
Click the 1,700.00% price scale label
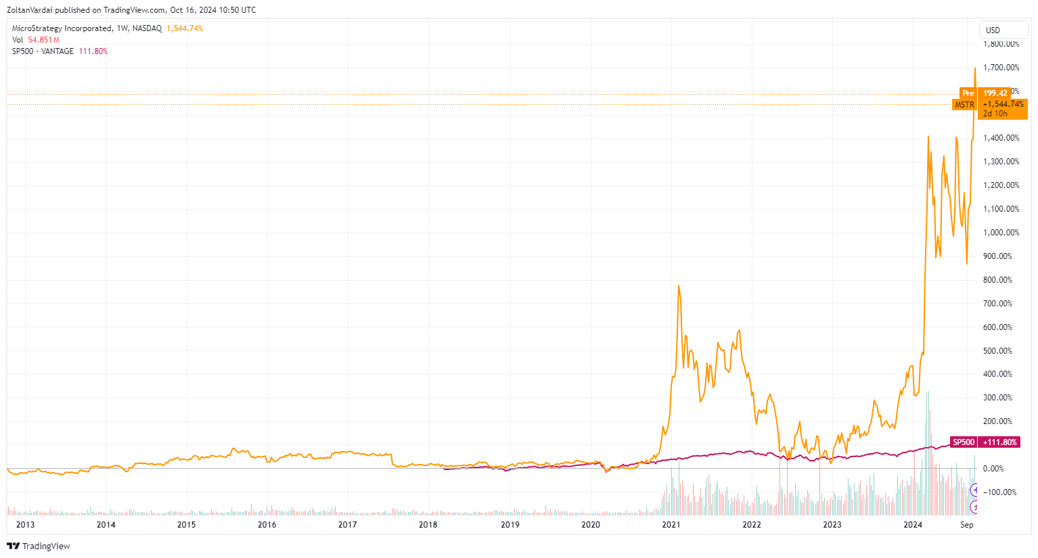click(x=1001, y=68)
